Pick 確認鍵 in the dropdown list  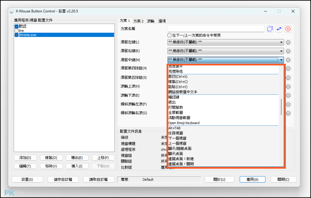pyautogui.click(x=223, y=97)
